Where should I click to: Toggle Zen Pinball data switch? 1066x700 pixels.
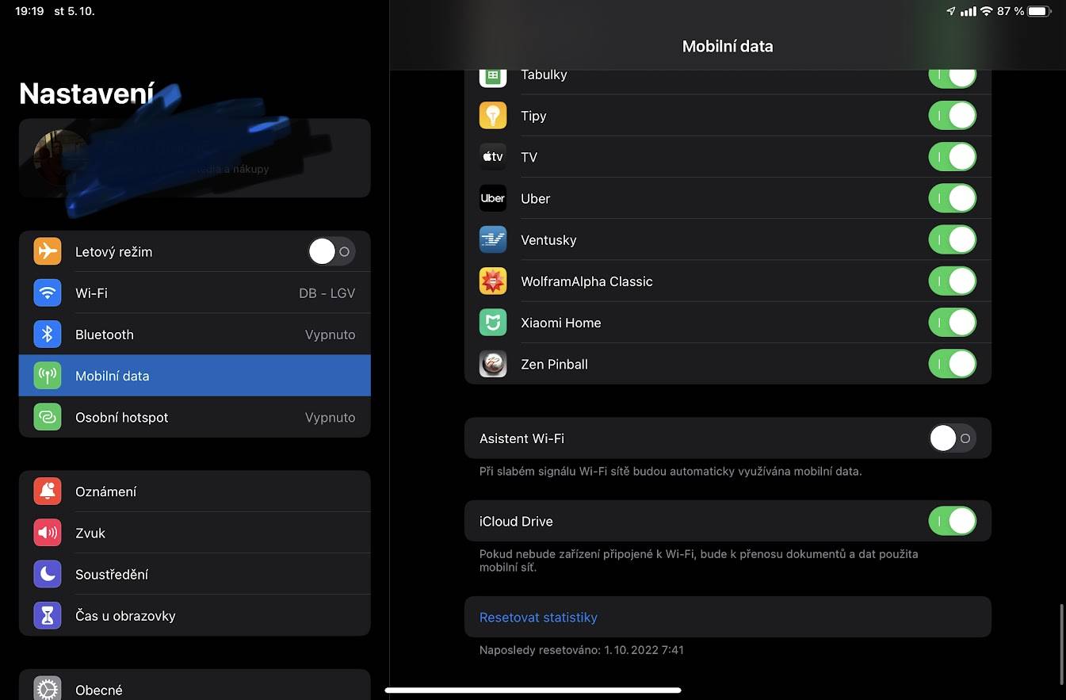point(952,364)
